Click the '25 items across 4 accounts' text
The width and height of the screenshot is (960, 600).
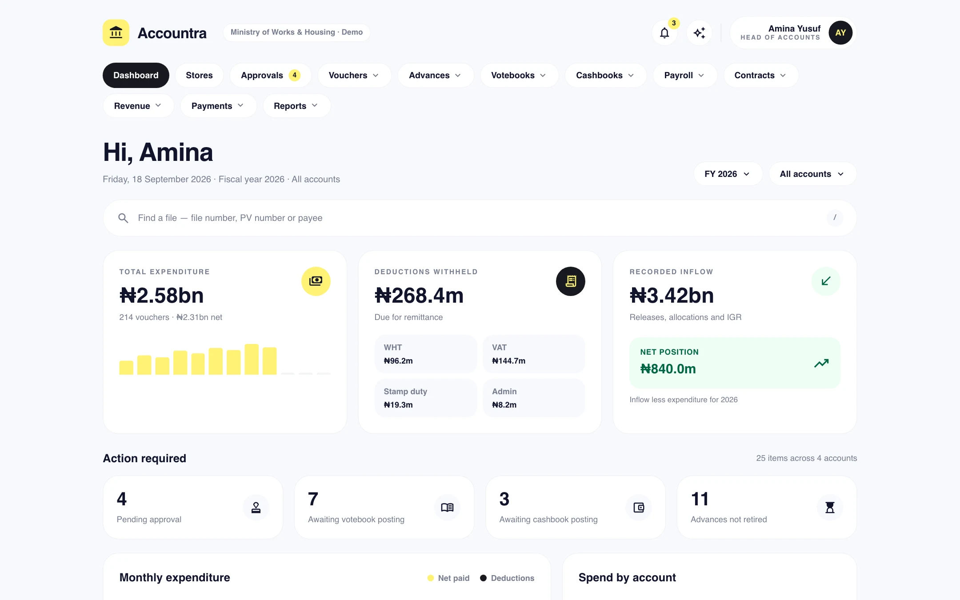click(x=806, y=458)
